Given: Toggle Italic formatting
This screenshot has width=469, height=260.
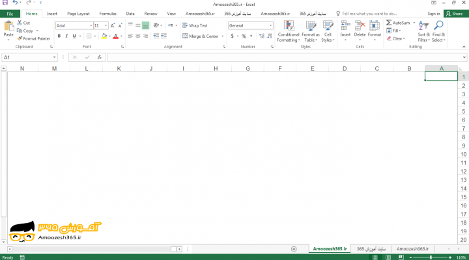Looking at the screenshot, I should (x=66, y=36).
